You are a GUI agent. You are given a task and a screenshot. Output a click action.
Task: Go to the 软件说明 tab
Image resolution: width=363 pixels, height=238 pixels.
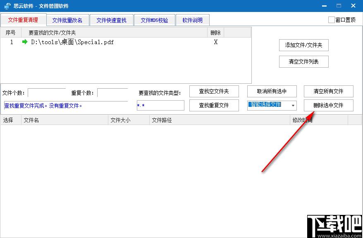pos(192,20)
